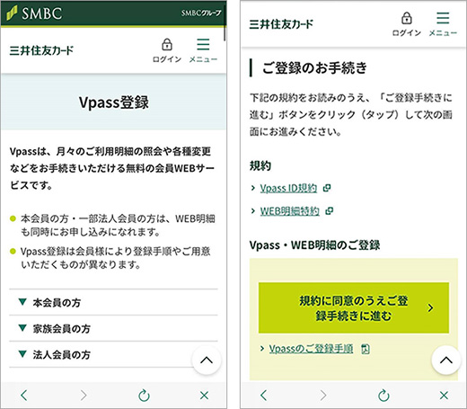The width and height of the screenshot is (467, 409).
Task: Open the WEB明細特約 link
Action: [289, 211]
